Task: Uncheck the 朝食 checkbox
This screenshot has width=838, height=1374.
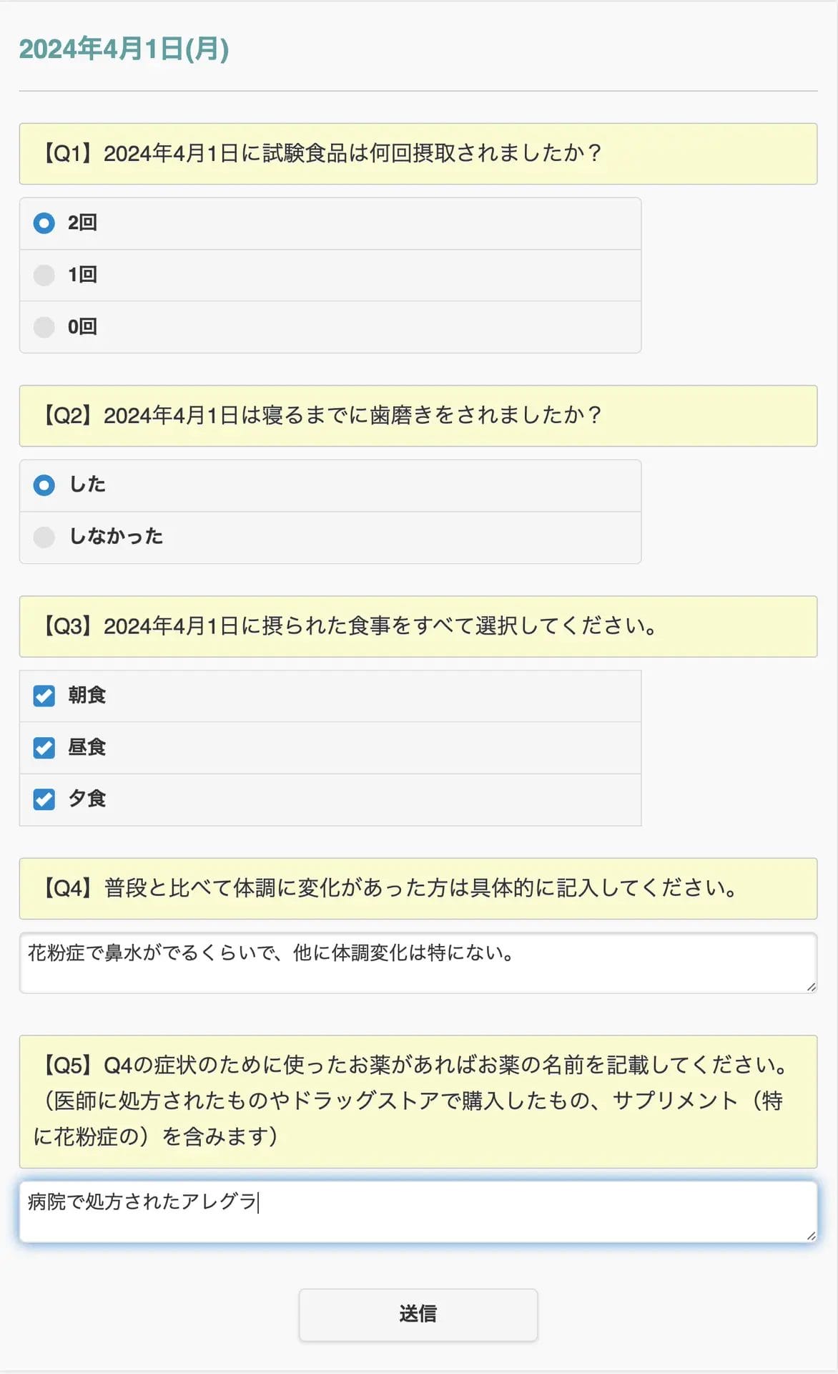Action: [x=44, y=696]
